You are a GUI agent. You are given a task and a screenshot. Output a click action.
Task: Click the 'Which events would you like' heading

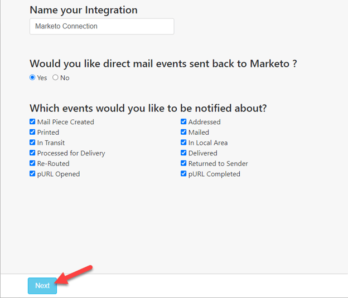(x=148, y=109)
